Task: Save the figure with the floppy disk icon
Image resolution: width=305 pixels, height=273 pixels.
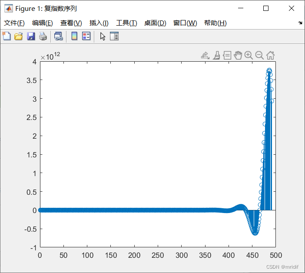Action: click(x=31, y=37)
